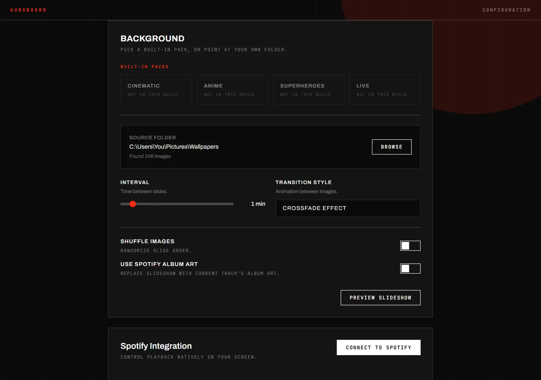Image resolution: width=541 pixels, height=380 pixels.
Task: Click the Background section heading
Action: (x=153, y=38)
